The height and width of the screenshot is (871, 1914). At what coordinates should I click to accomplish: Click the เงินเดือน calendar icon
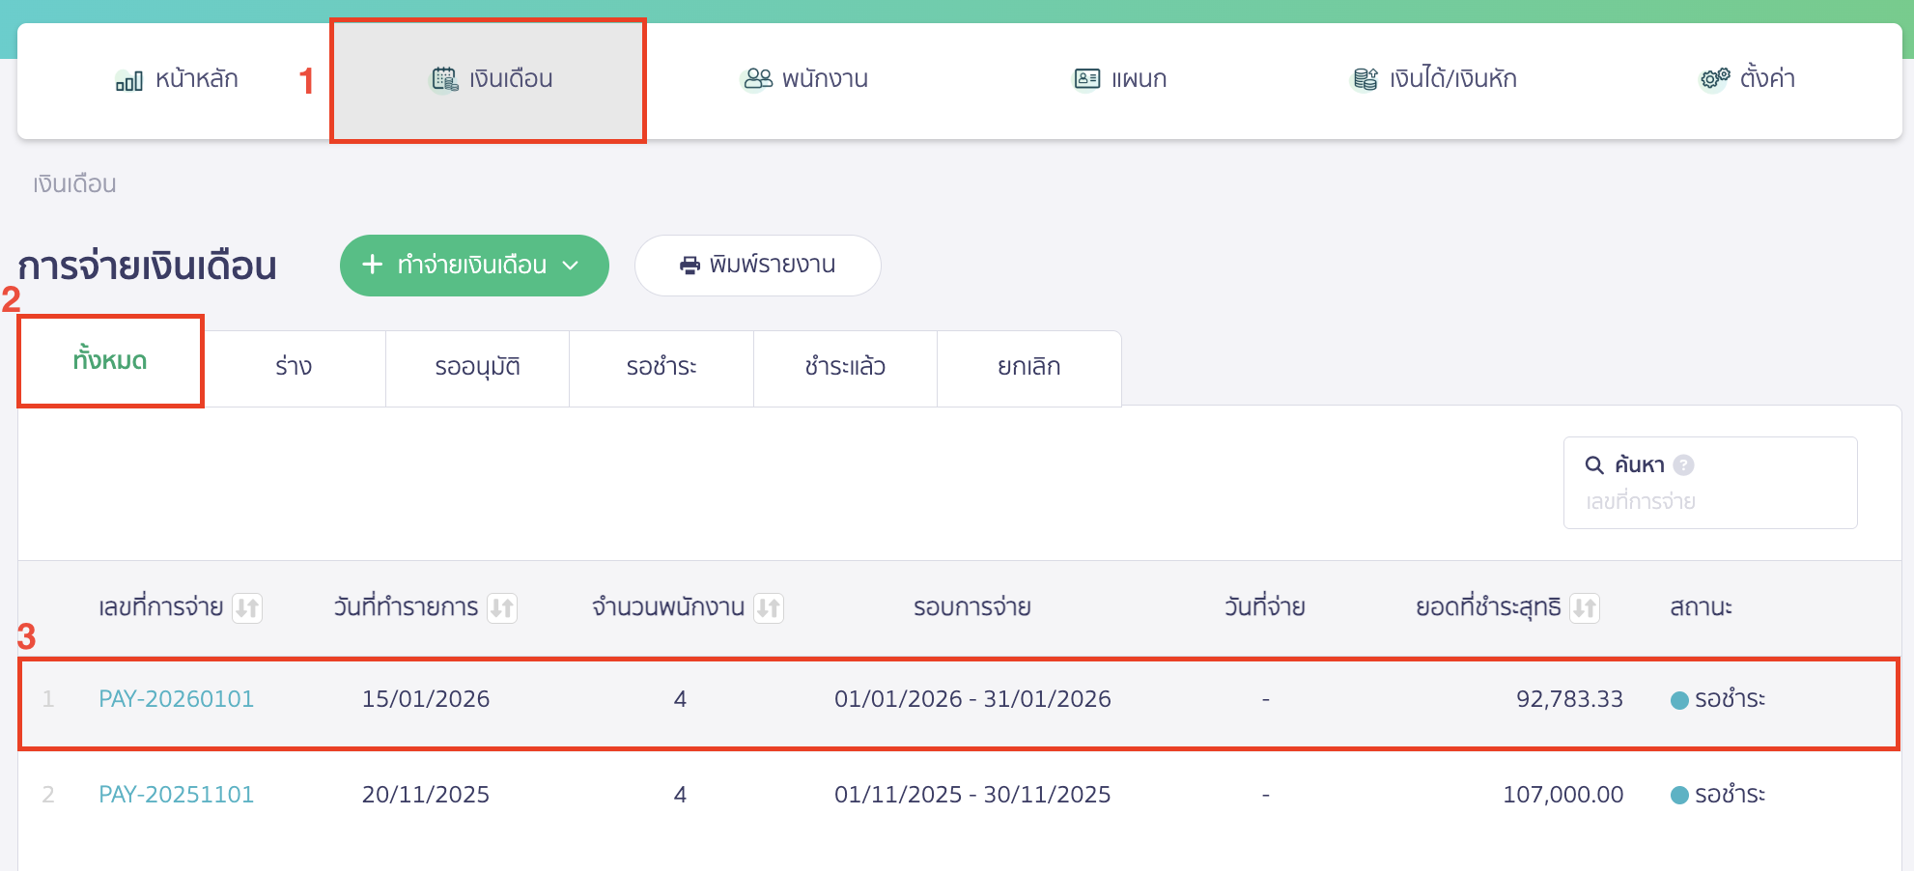coord(444,79)
